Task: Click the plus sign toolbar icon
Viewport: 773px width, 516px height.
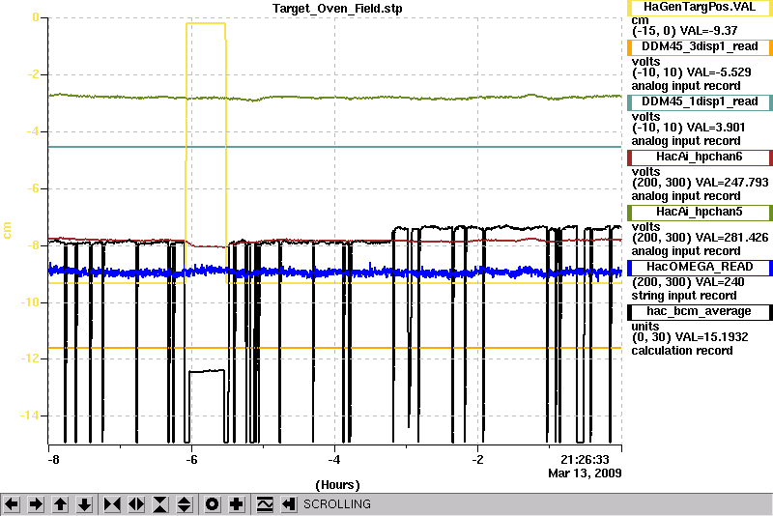Action: tap(237, 504)
